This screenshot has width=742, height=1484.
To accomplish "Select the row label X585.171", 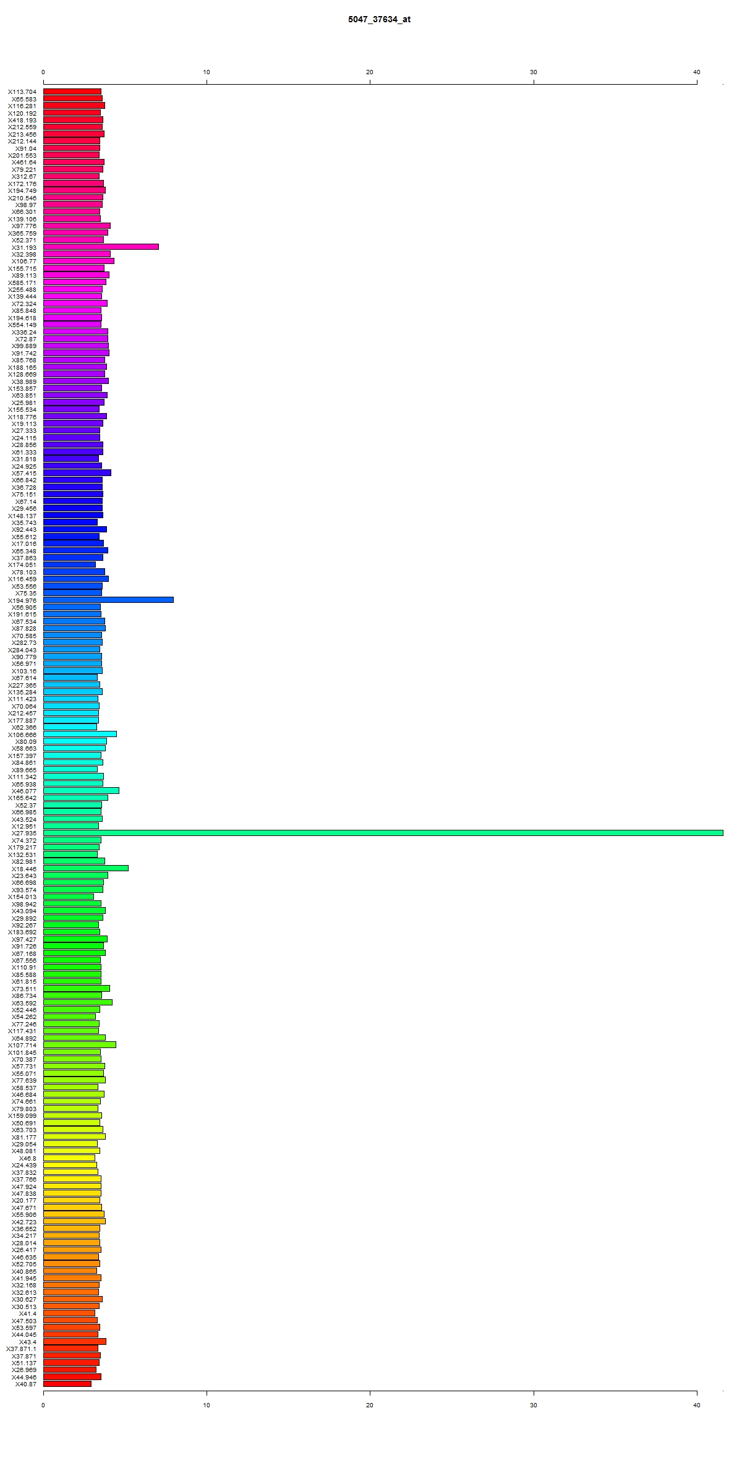I will point(22,283).
